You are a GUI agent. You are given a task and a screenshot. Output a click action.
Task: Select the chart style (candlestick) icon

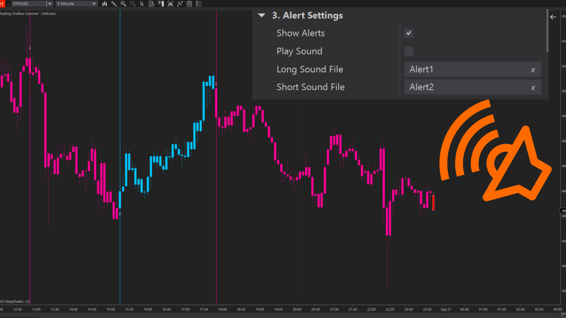[104, 4]
